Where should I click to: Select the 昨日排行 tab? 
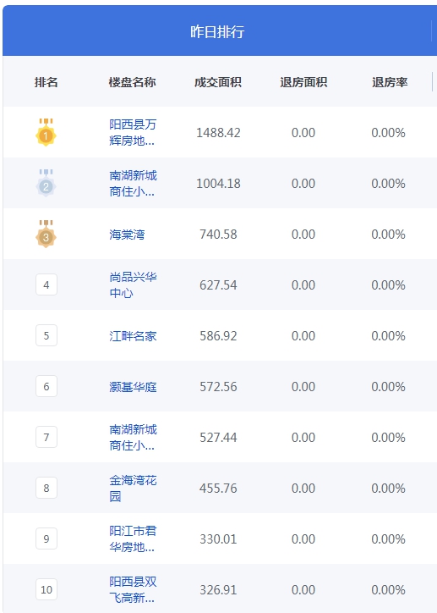coord(217,31)
